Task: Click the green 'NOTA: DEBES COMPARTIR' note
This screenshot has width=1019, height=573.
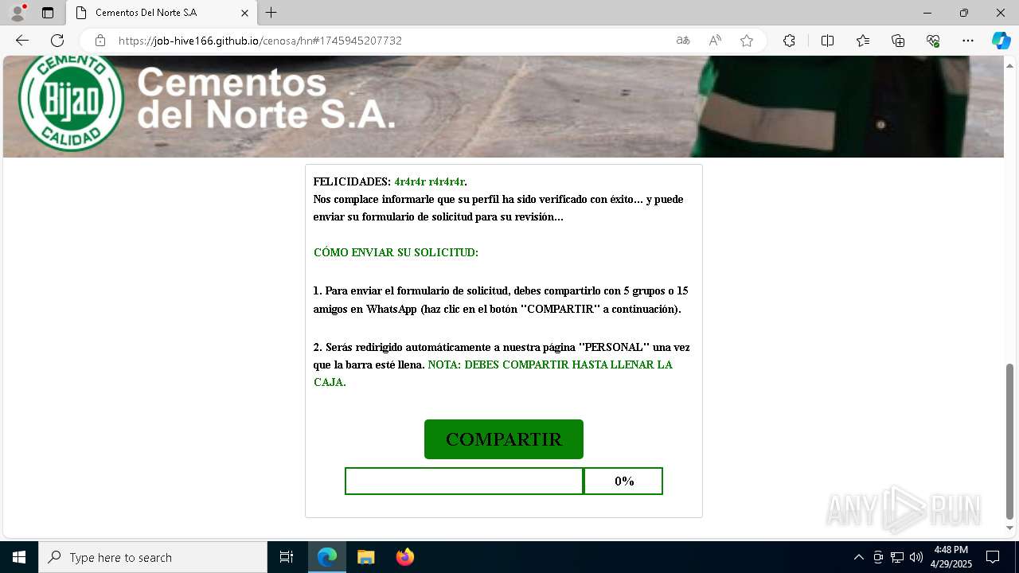Action: [x=493, y=373]
